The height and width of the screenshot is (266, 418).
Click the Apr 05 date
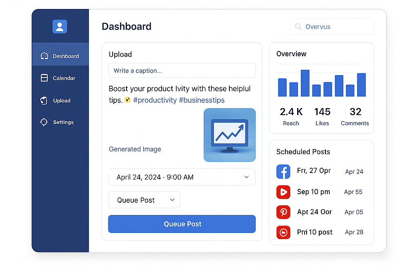click(354, 212)
